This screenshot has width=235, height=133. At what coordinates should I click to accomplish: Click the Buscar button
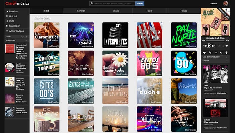pyautogui.click(x=140, y=3)
